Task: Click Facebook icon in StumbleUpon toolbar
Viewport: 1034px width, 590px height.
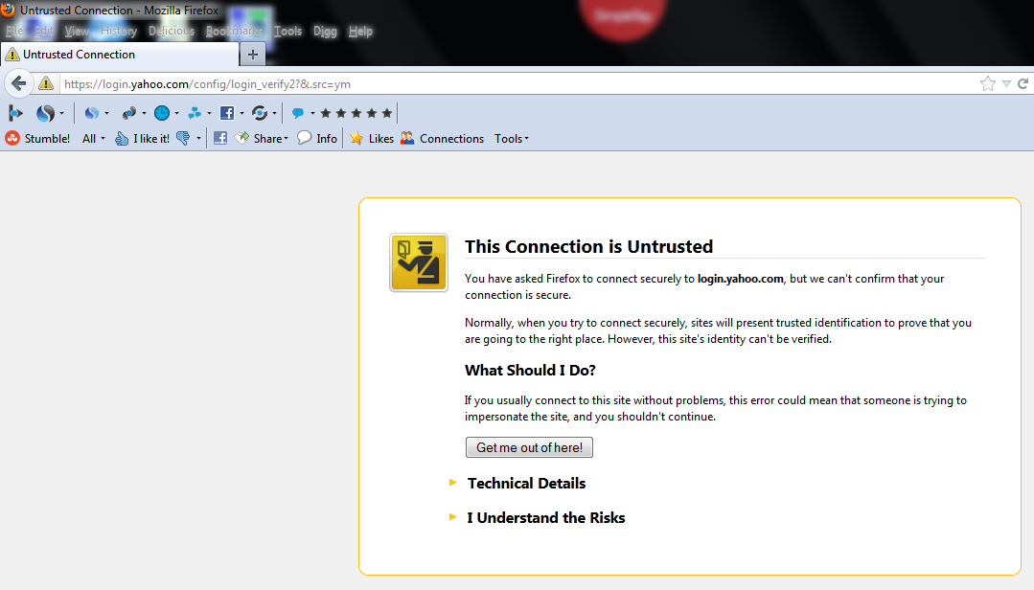Action: tap(220, 139)
